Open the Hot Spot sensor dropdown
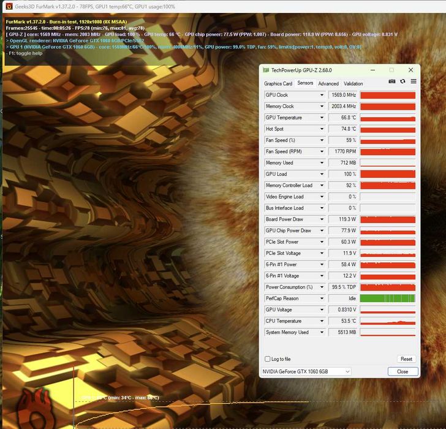 click(322, 129)
